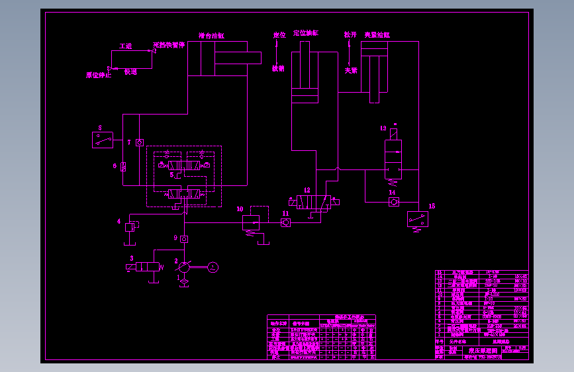Viewport: 574px width, 372px height.
Task: Click the '夹紧' label below the 松开 arrow
Action: 351,70
